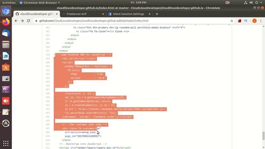Open LibreOffice Writer from the dock
The width and height of the screenshot is (265, 149).
coord(6,56)
